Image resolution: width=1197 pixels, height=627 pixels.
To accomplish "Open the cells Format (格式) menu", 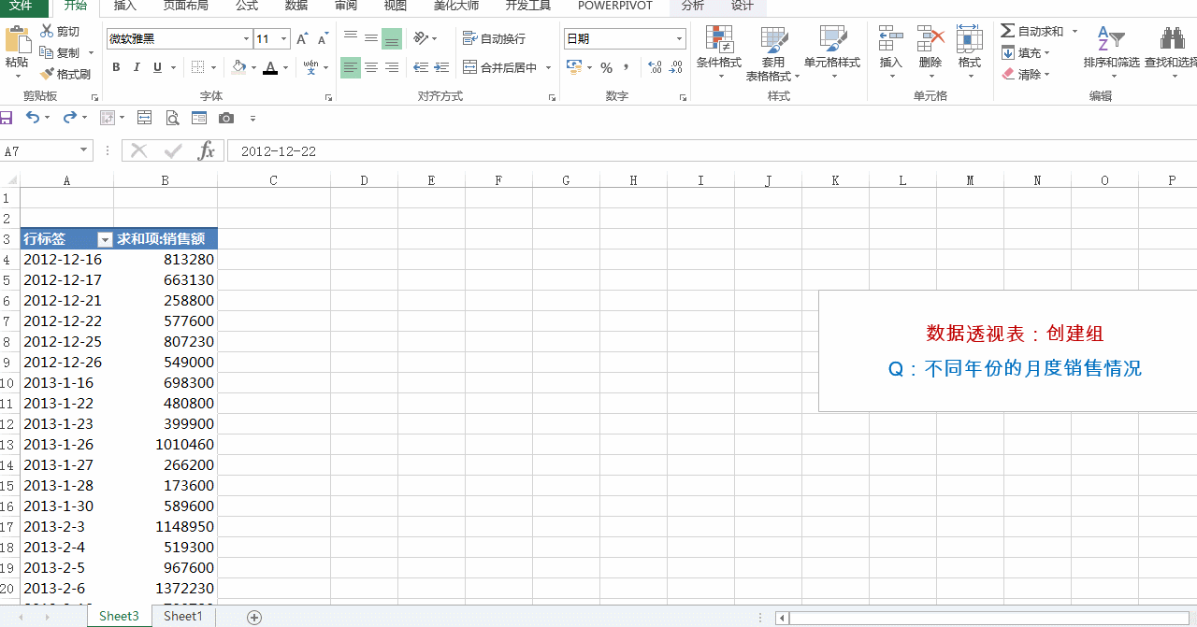I will (970, 50).
